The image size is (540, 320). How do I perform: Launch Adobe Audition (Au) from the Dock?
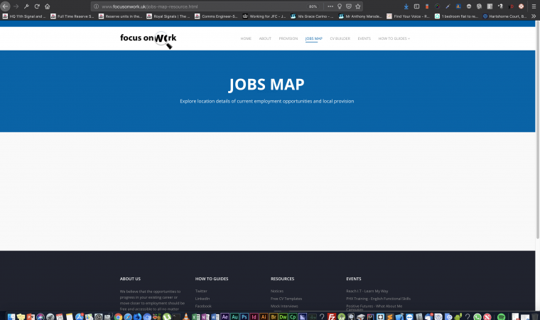coord(234,316)
